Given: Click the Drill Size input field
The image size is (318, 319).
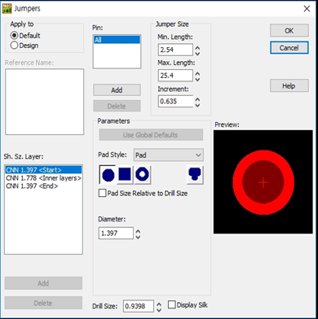Looking at the screenshot, I should pos(139,306).
